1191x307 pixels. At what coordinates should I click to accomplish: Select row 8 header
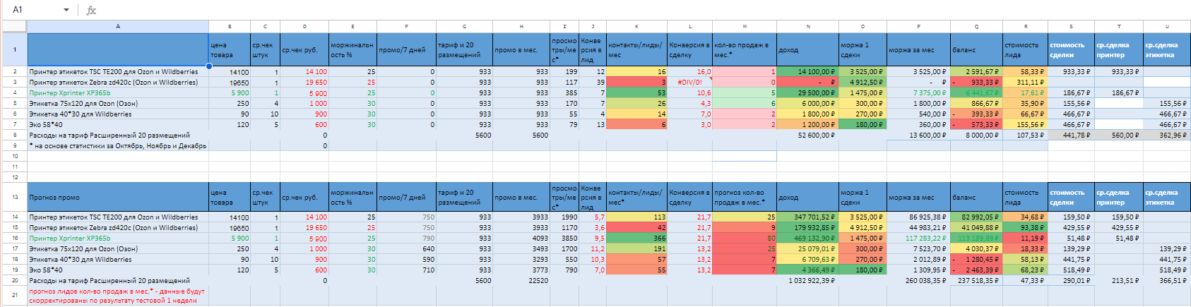click(14, 135)
